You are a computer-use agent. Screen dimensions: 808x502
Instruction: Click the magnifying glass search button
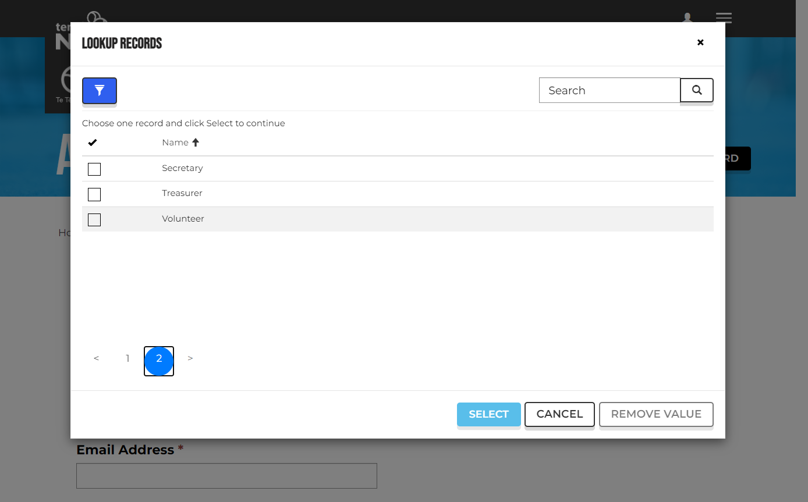tap(697, 90)
